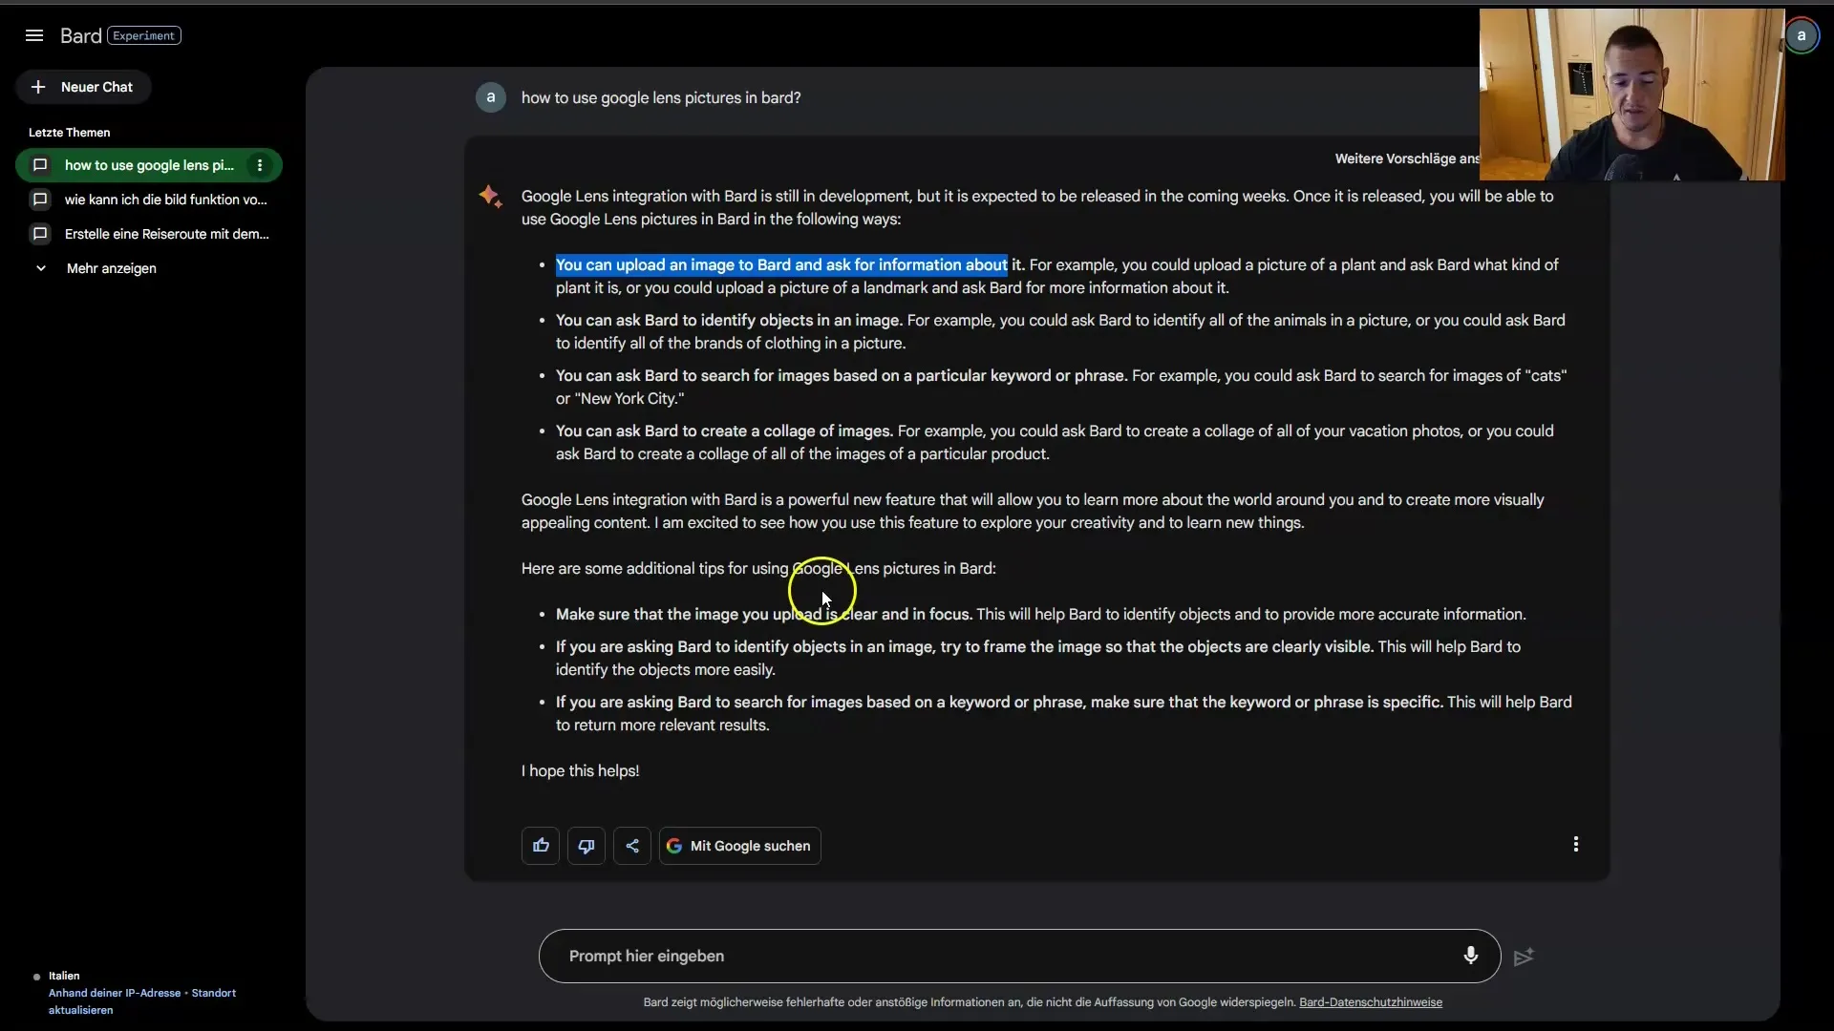Click the send prompt arrow icon

click(x=1525, y=957)
